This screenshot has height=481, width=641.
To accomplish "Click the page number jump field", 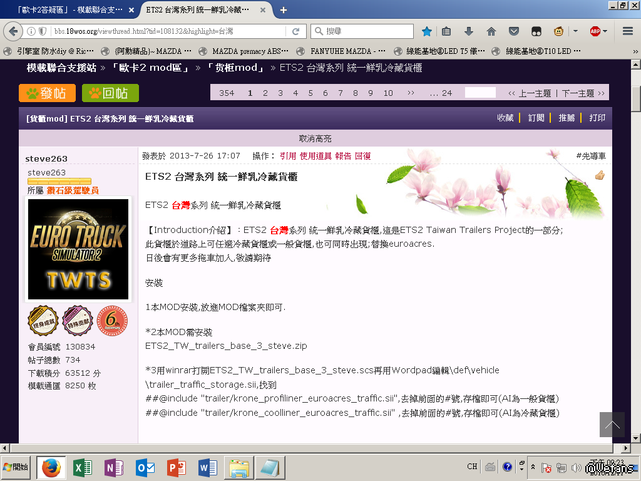I will click(x=480, y=93).
